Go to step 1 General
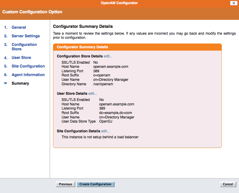 click(x=19, y=28)
